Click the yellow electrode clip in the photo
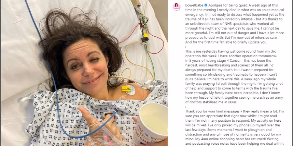293x146 pixels. click(x=126, y=89)
